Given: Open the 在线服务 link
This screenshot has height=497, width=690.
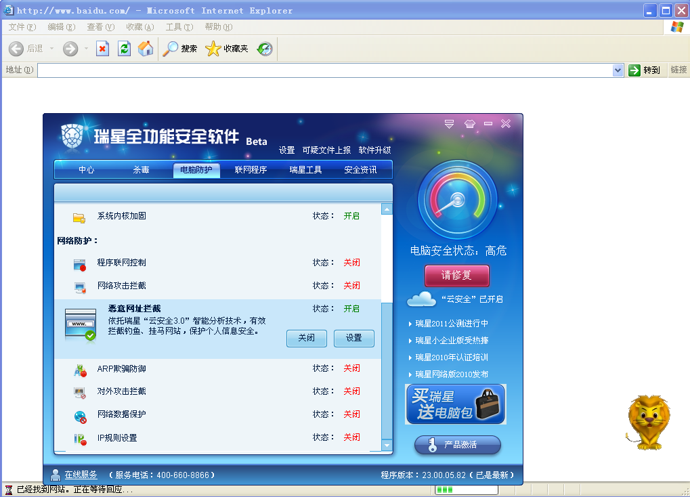Looking at the screenshot, I should [x=81, y=475].
